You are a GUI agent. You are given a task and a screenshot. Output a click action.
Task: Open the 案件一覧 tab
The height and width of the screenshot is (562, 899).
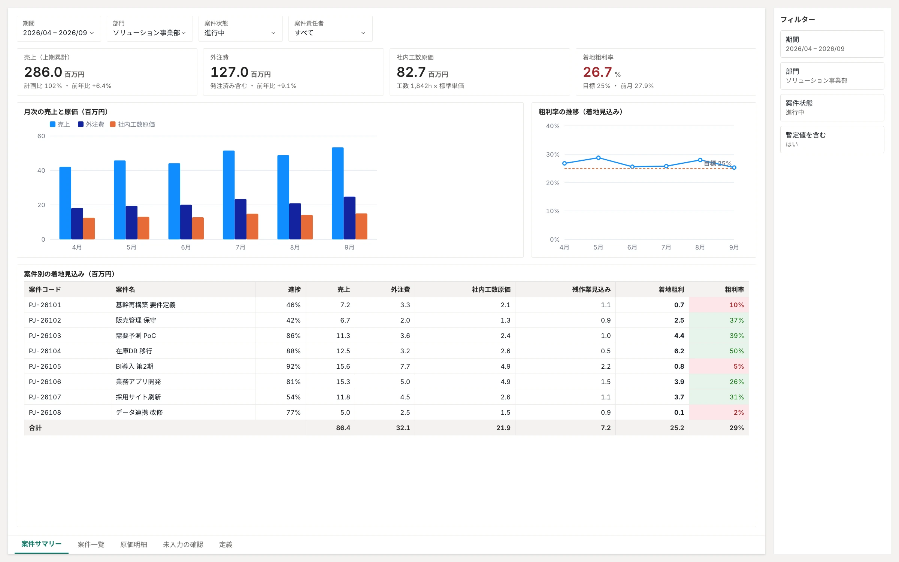91,544
